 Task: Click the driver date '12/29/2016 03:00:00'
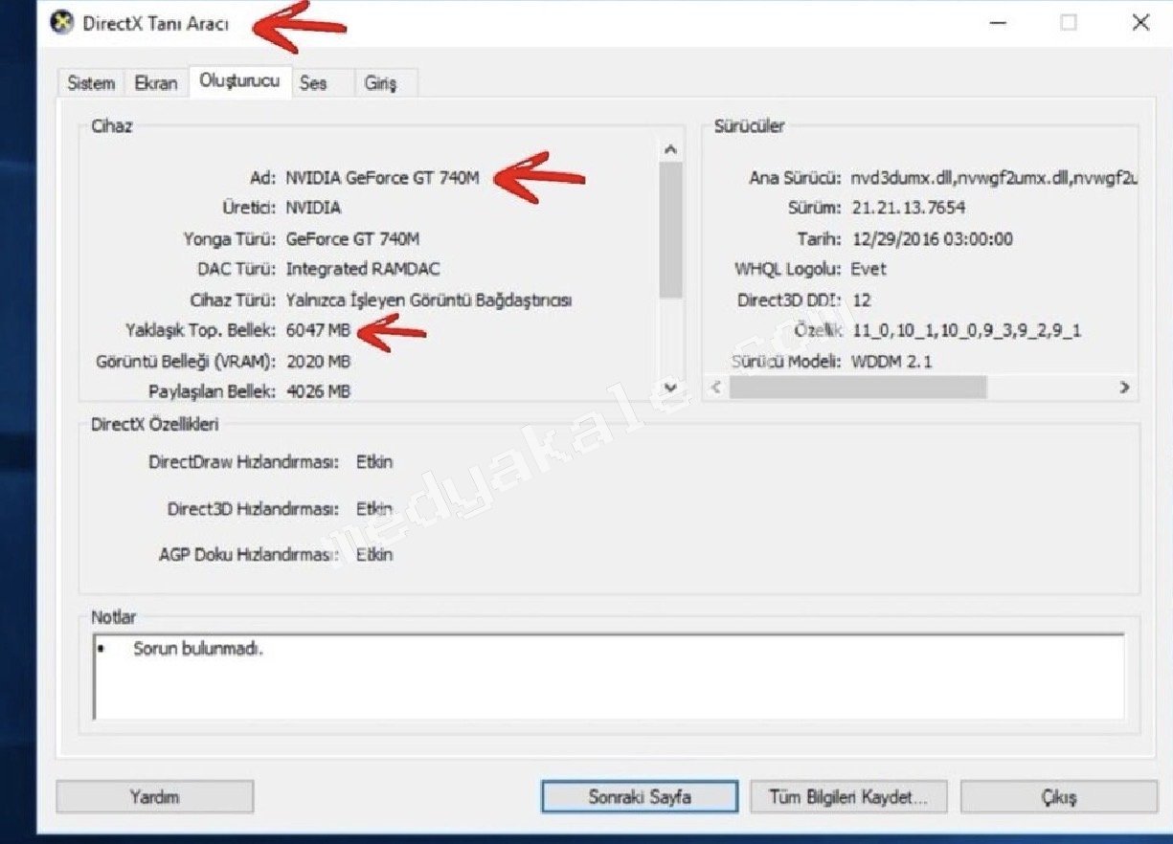[932, 238]
